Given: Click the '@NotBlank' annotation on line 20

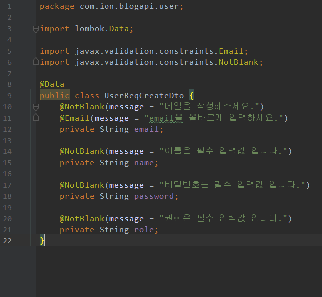Looking at the screenshot, I should tap(82, 219).
